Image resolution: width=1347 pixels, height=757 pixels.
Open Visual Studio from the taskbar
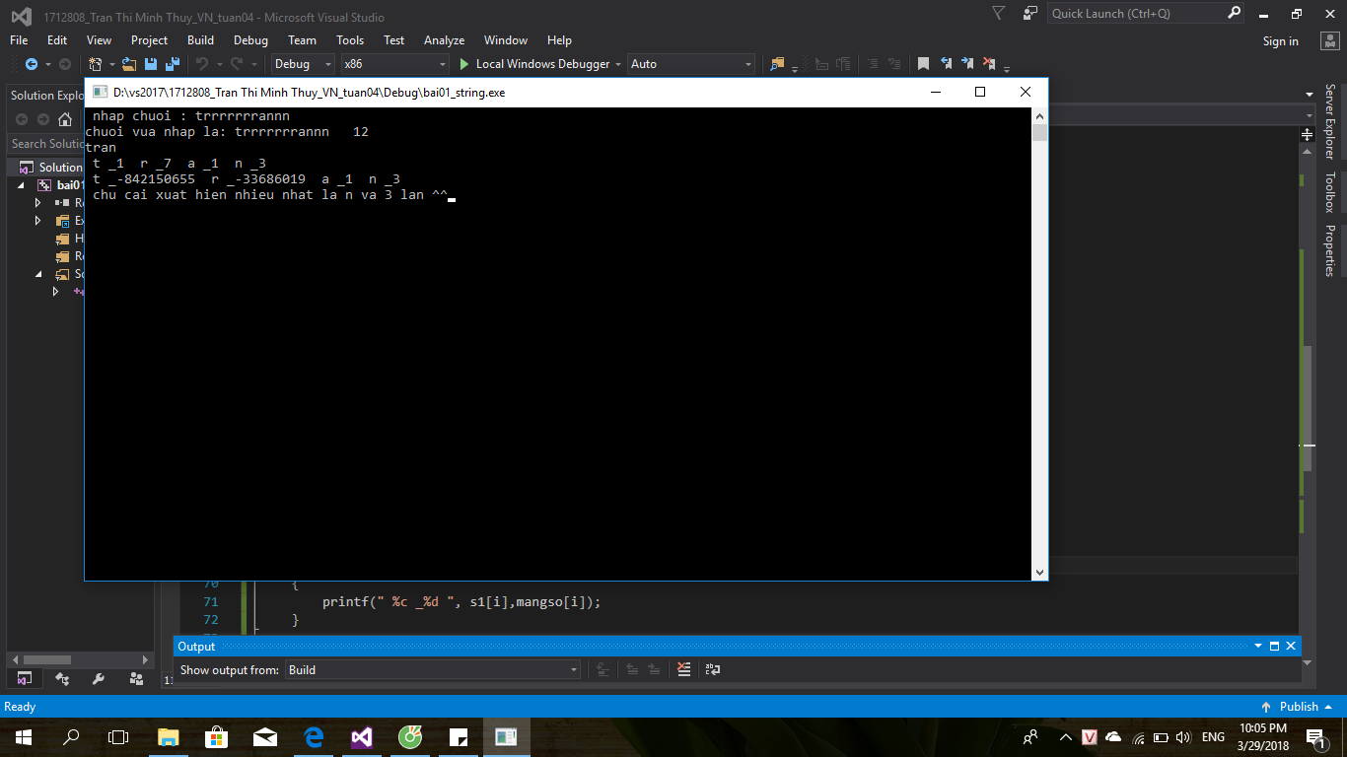tap(361, 736)
